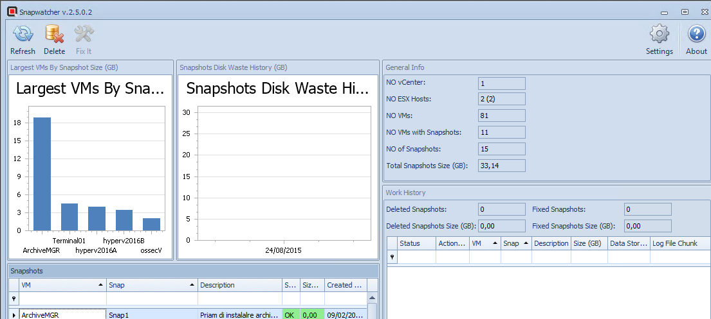Sort Snapshots grid by VM column
The width and height of the screenshot is (711, 319).
click(62, 285)
